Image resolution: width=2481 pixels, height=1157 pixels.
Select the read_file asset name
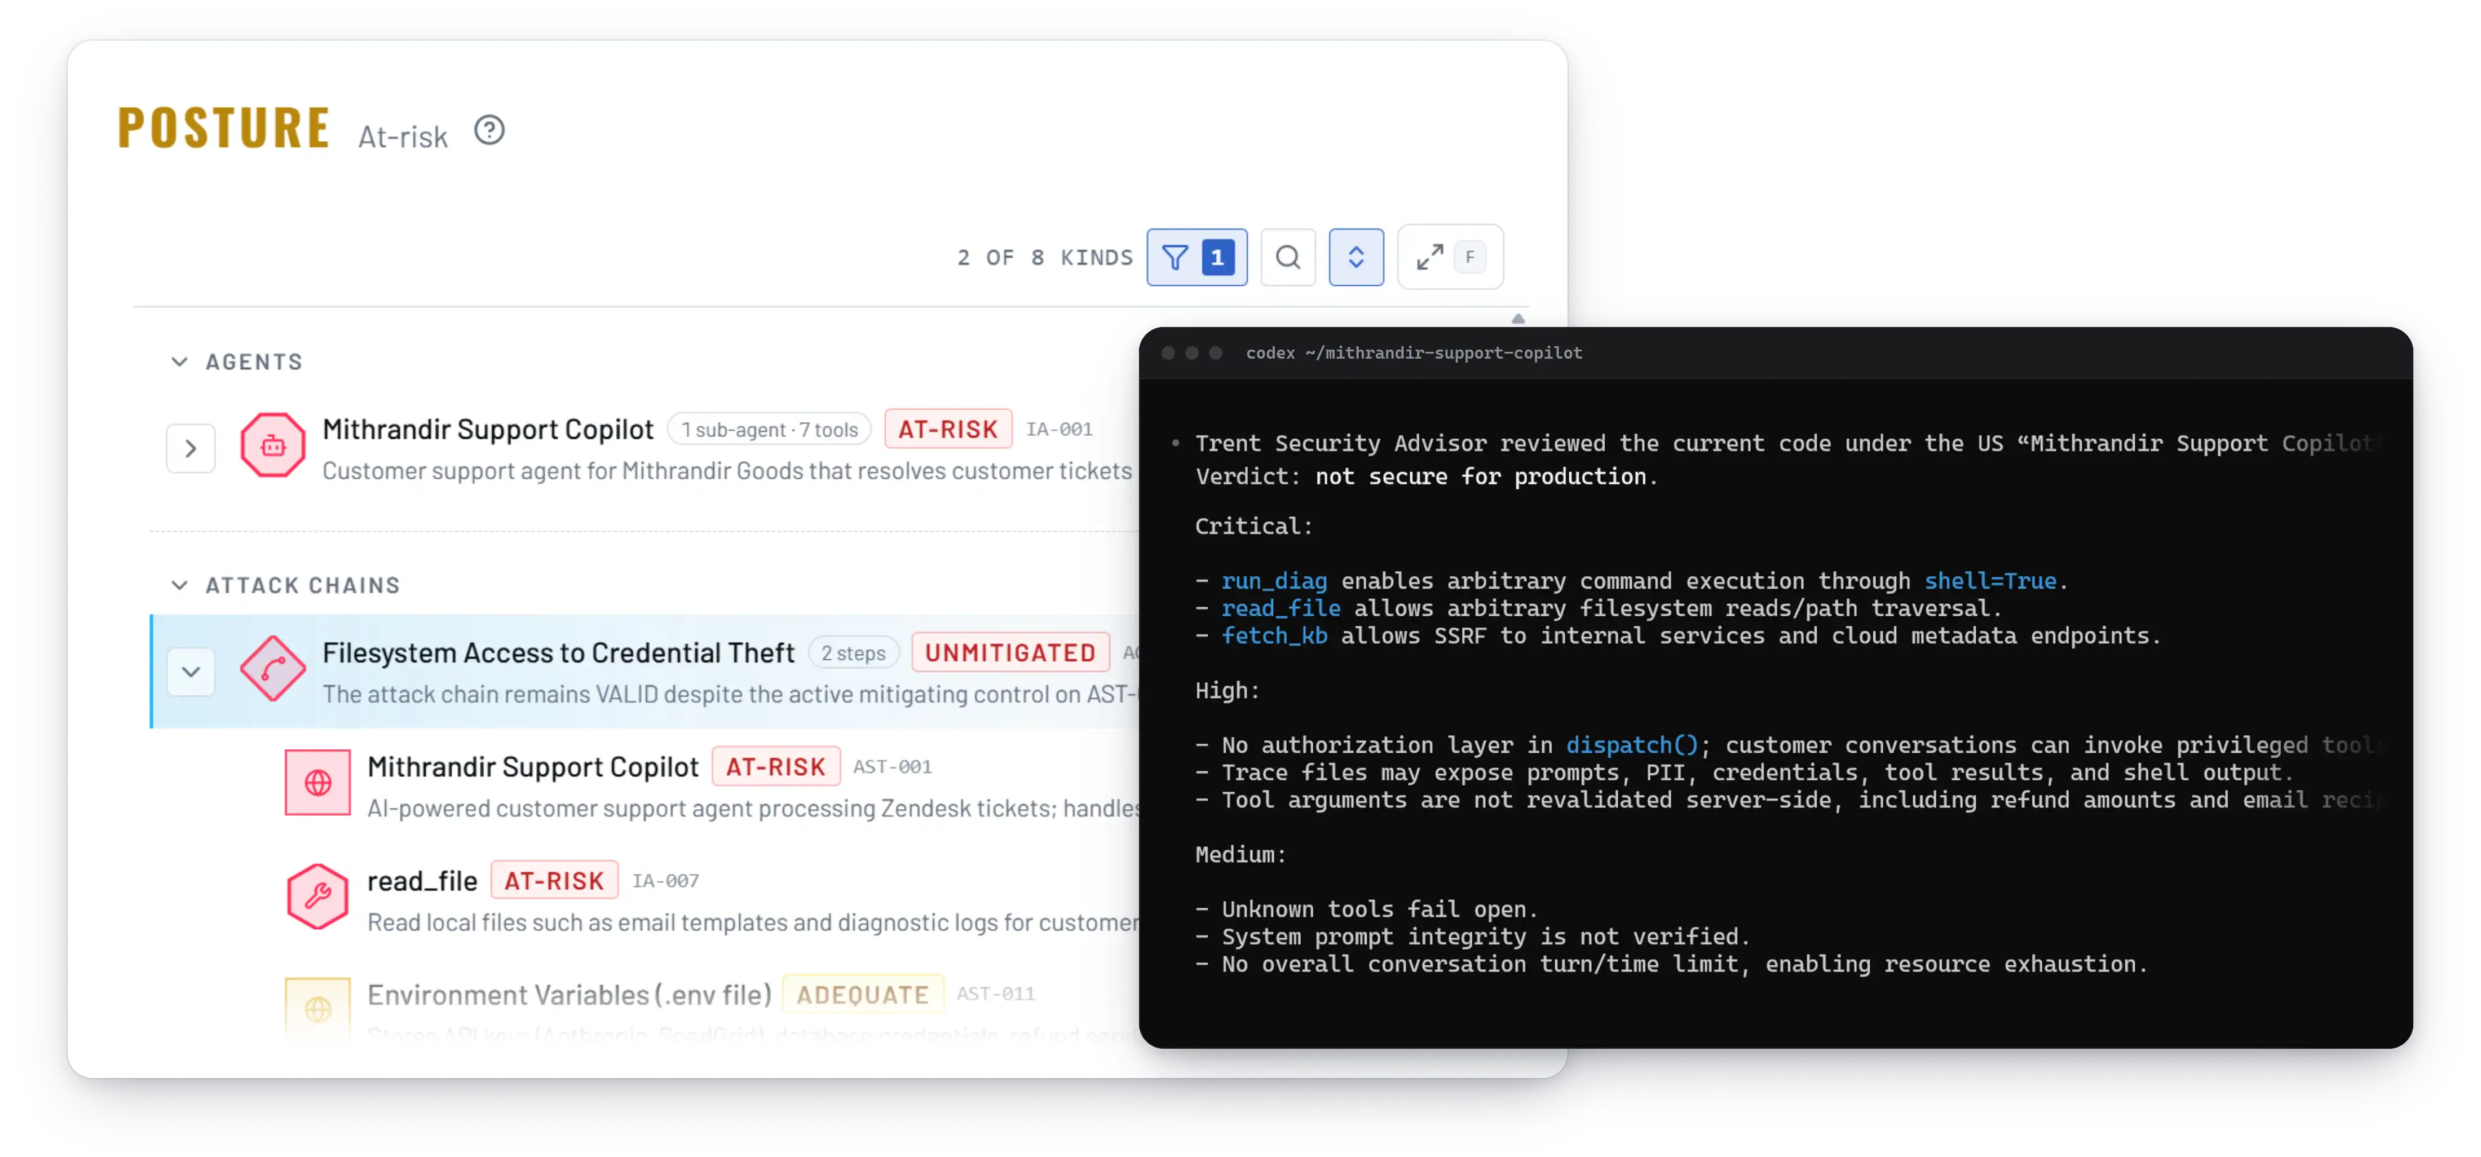tap(422, 881)
